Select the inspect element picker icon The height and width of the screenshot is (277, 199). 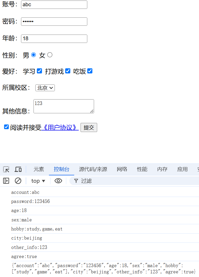tap(6, 169)
